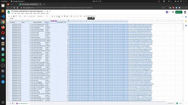Click the Merge cells icon
Screen dimensions: 188x105
(x=67, y=16)
